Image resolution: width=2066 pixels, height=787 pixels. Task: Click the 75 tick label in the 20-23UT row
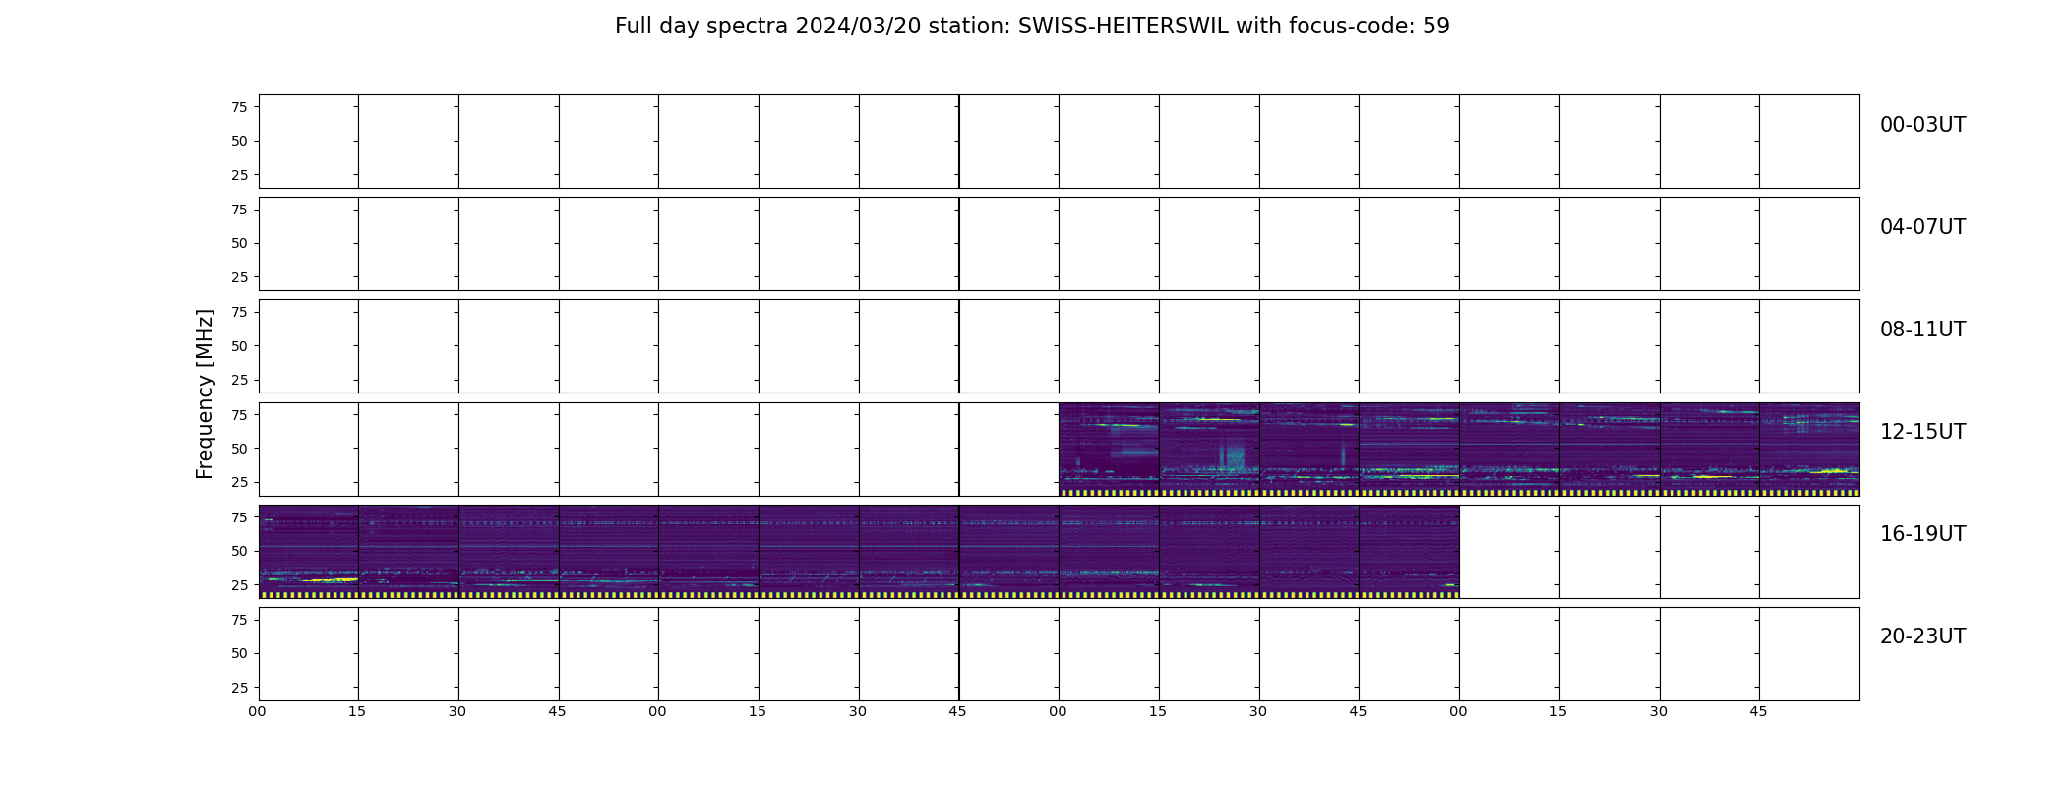(239, 620)
